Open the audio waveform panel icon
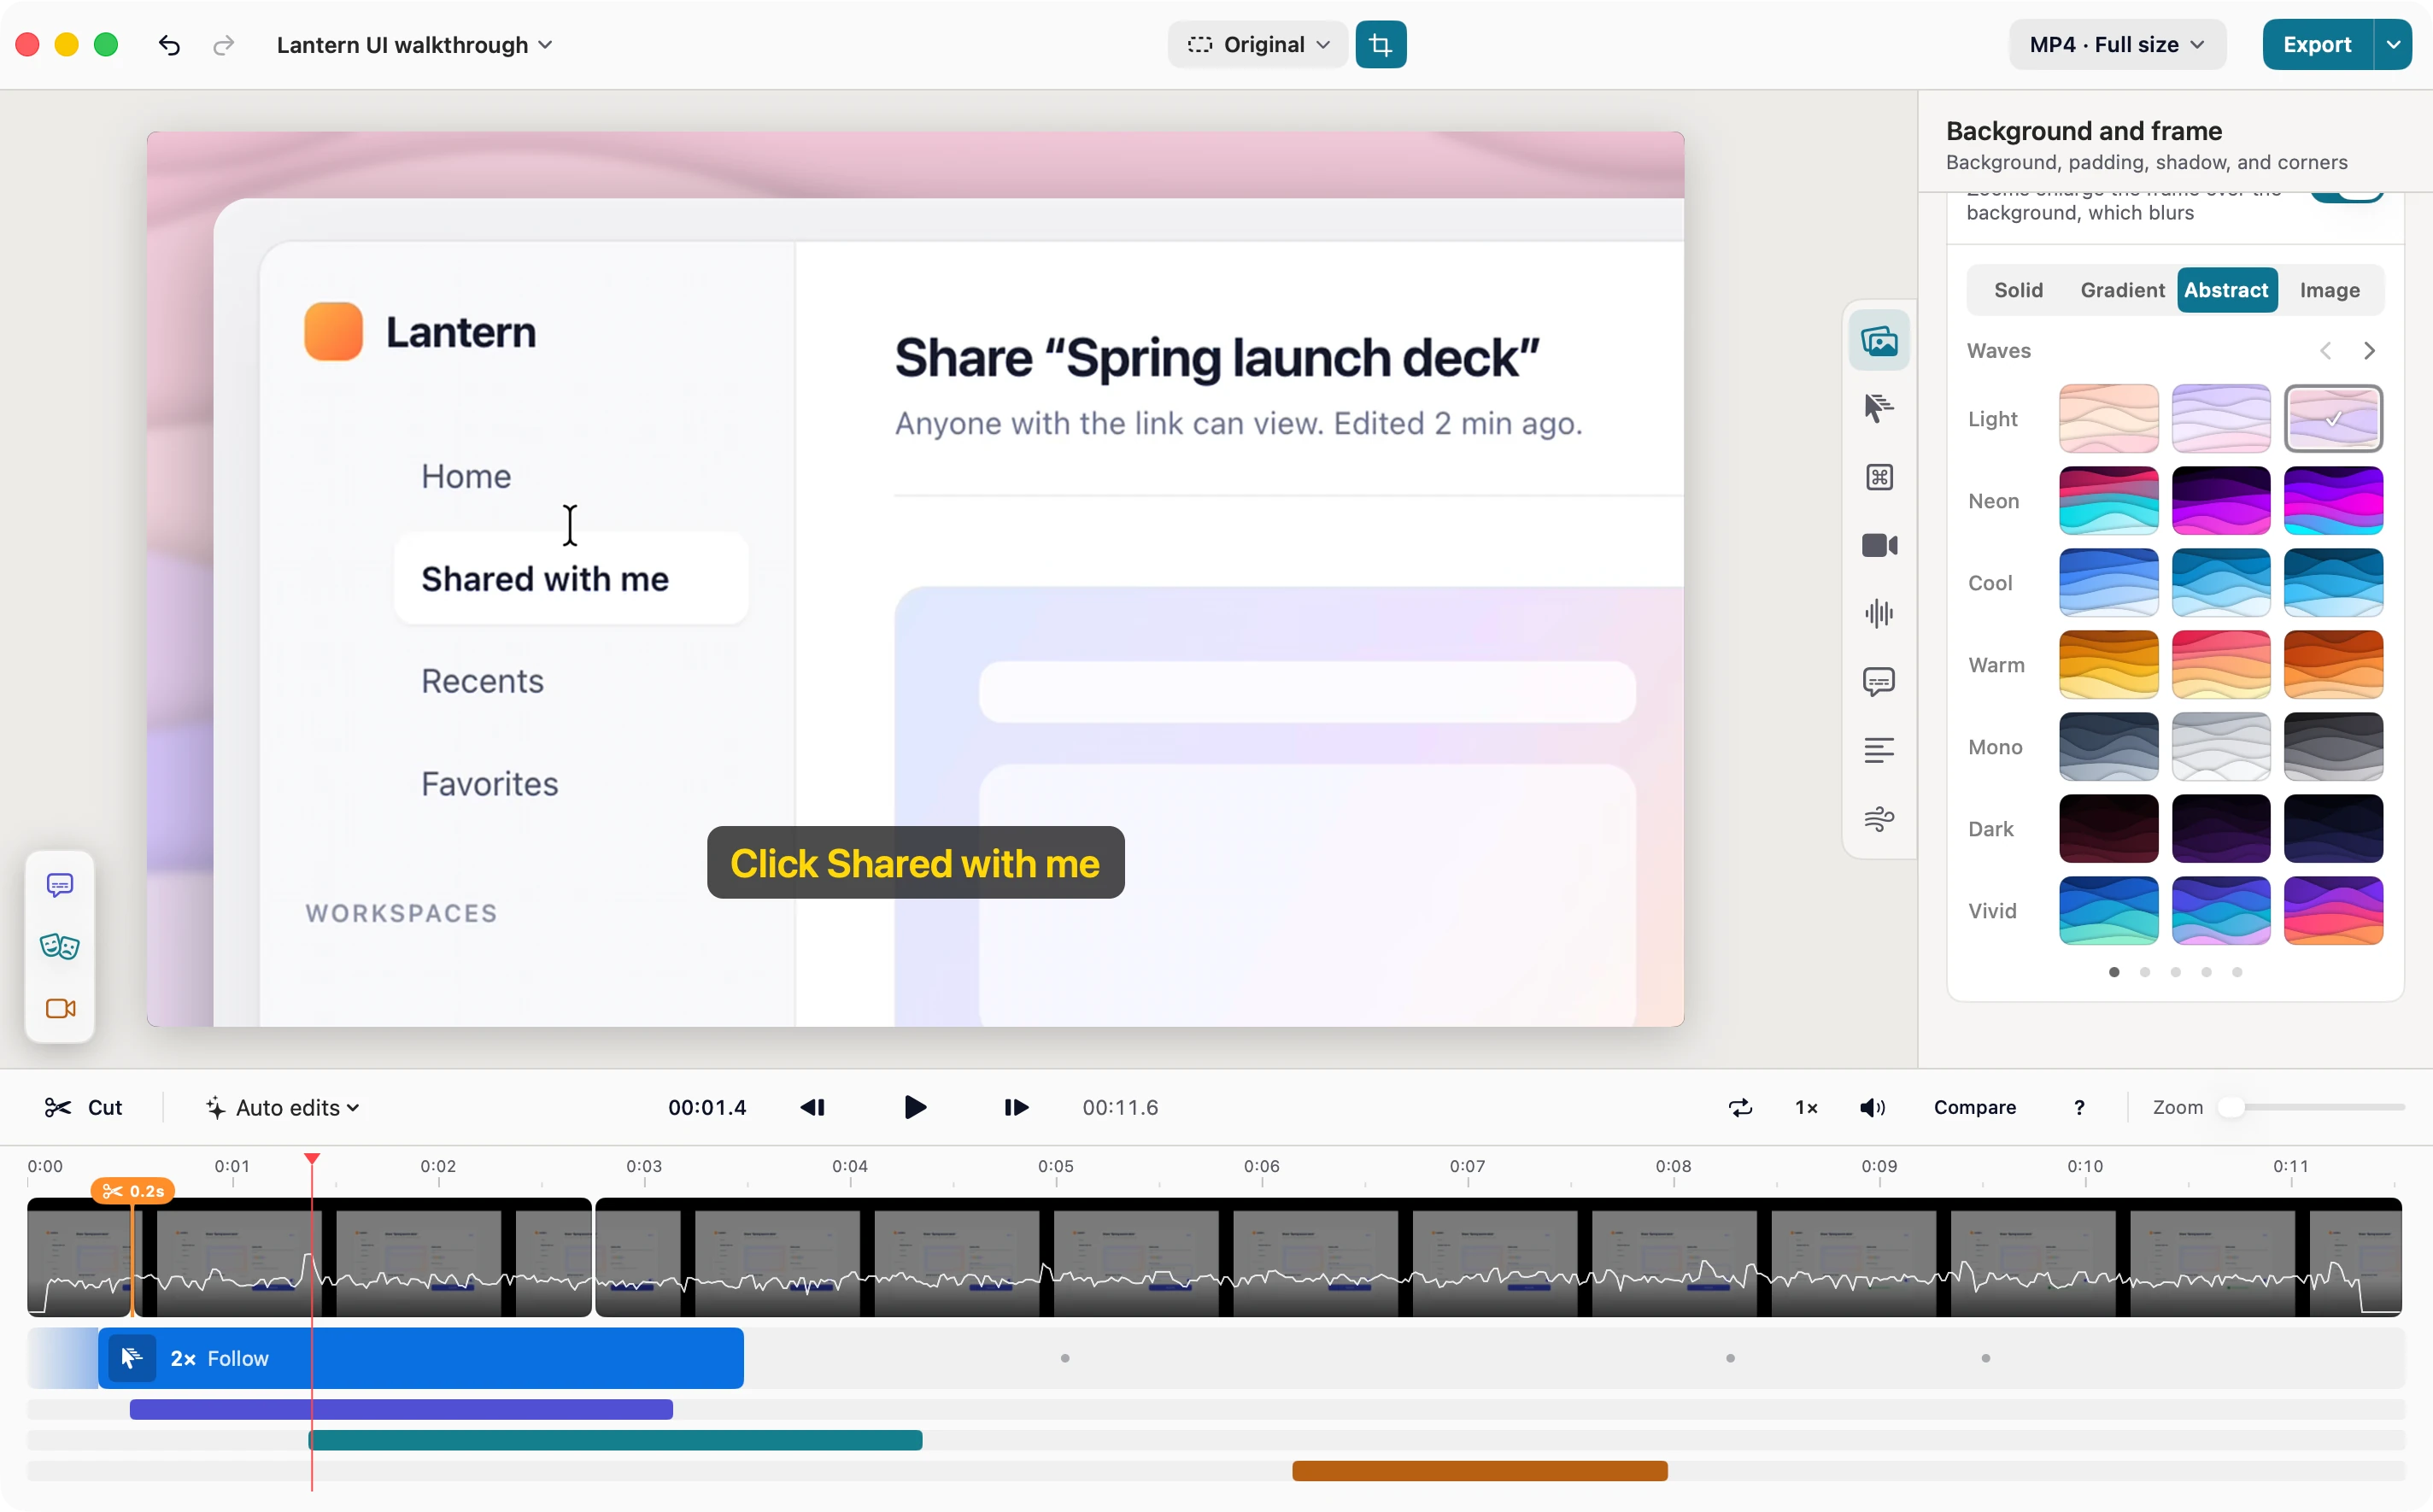This screenshot has width=2433, height=1512. tap(1878, 613)
